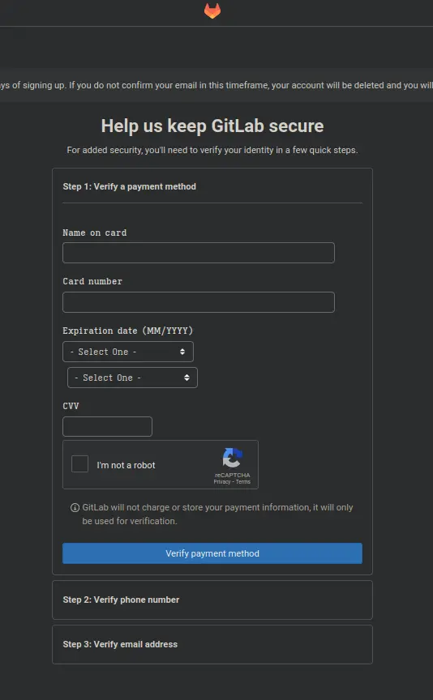Screen dimensions: 433x700
Task: Focus the Card number field
Action: click(x=199, y=302)
